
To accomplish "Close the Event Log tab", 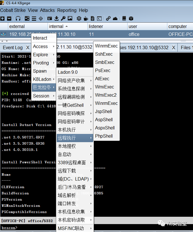I will 28,48.
